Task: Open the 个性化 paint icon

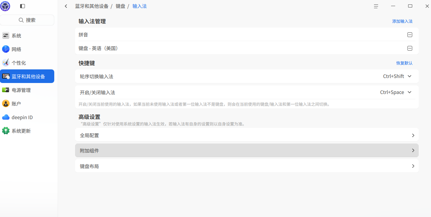Action: coord(6,63)
